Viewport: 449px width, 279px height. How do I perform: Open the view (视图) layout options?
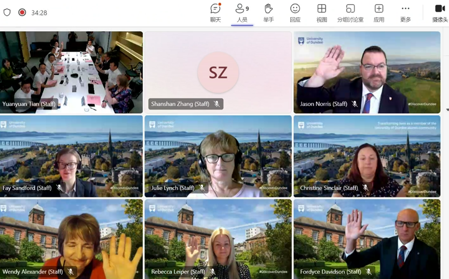pos(322,12)
